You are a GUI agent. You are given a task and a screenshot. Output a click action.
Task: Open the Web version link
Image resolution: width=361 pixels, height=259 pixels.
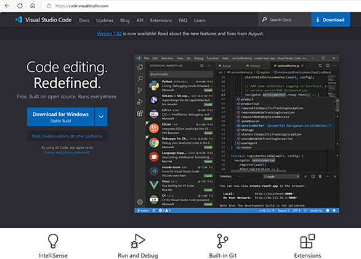point(36,136)
